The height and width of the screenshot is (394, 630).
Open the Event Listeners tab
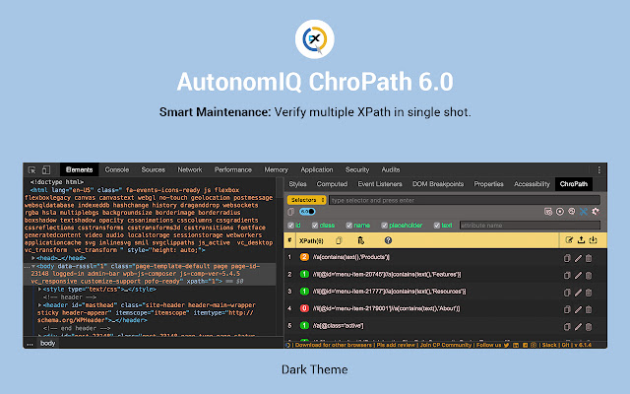pyautogui.click(x=380, y=184)
